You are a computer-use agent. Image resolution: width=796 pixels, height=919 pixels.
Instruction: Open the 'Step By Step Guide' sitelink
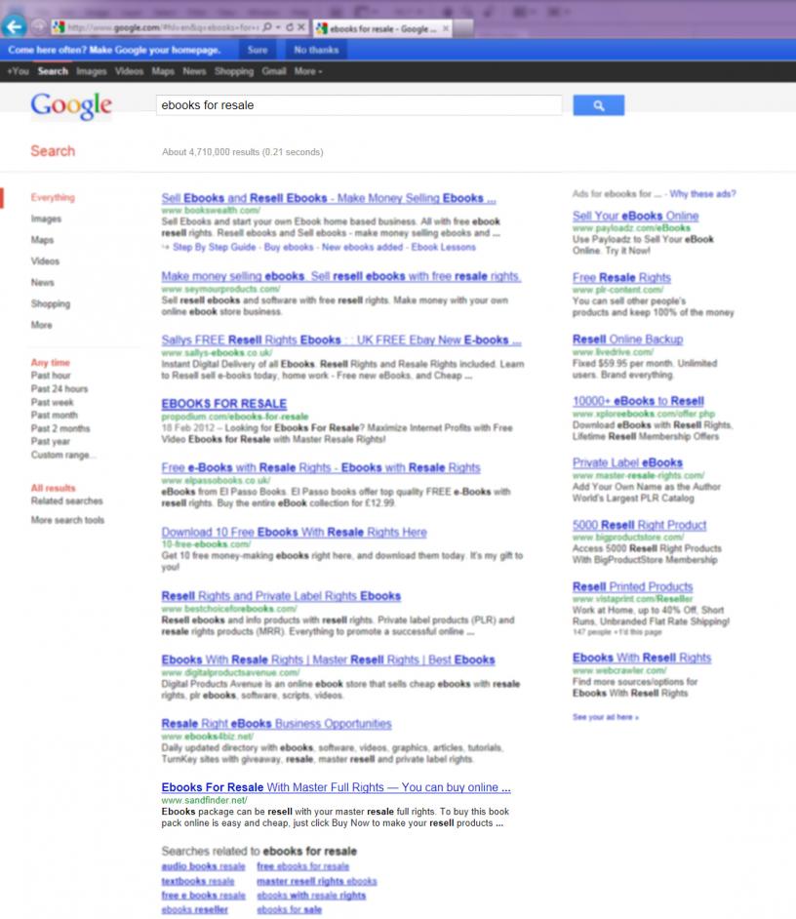pyautogui.click(x=214, y=248)
